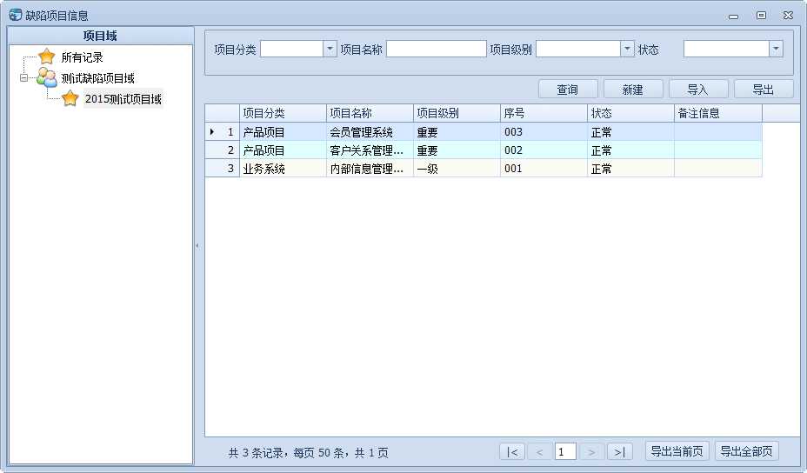Click the 序号 cell 003
Viewport: 807px width, 473px height.
tap(544, 132)
